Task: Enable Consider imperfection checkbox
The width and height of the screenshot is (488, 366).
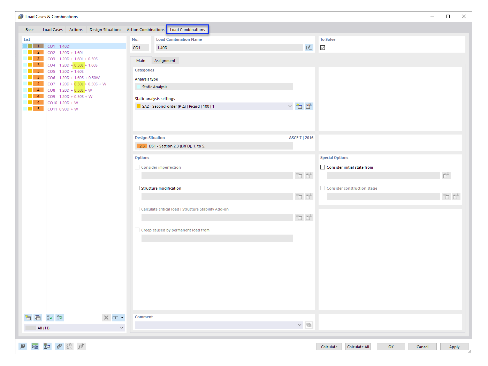Action: (137, 167)
